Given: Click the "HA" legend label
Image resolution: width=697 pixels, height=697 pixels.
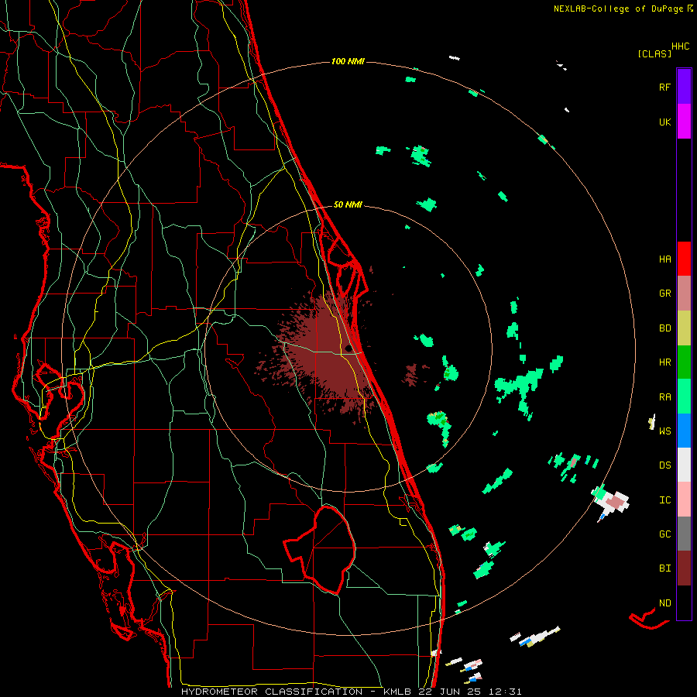Looking at the screenshot, I should click(664, 259).
